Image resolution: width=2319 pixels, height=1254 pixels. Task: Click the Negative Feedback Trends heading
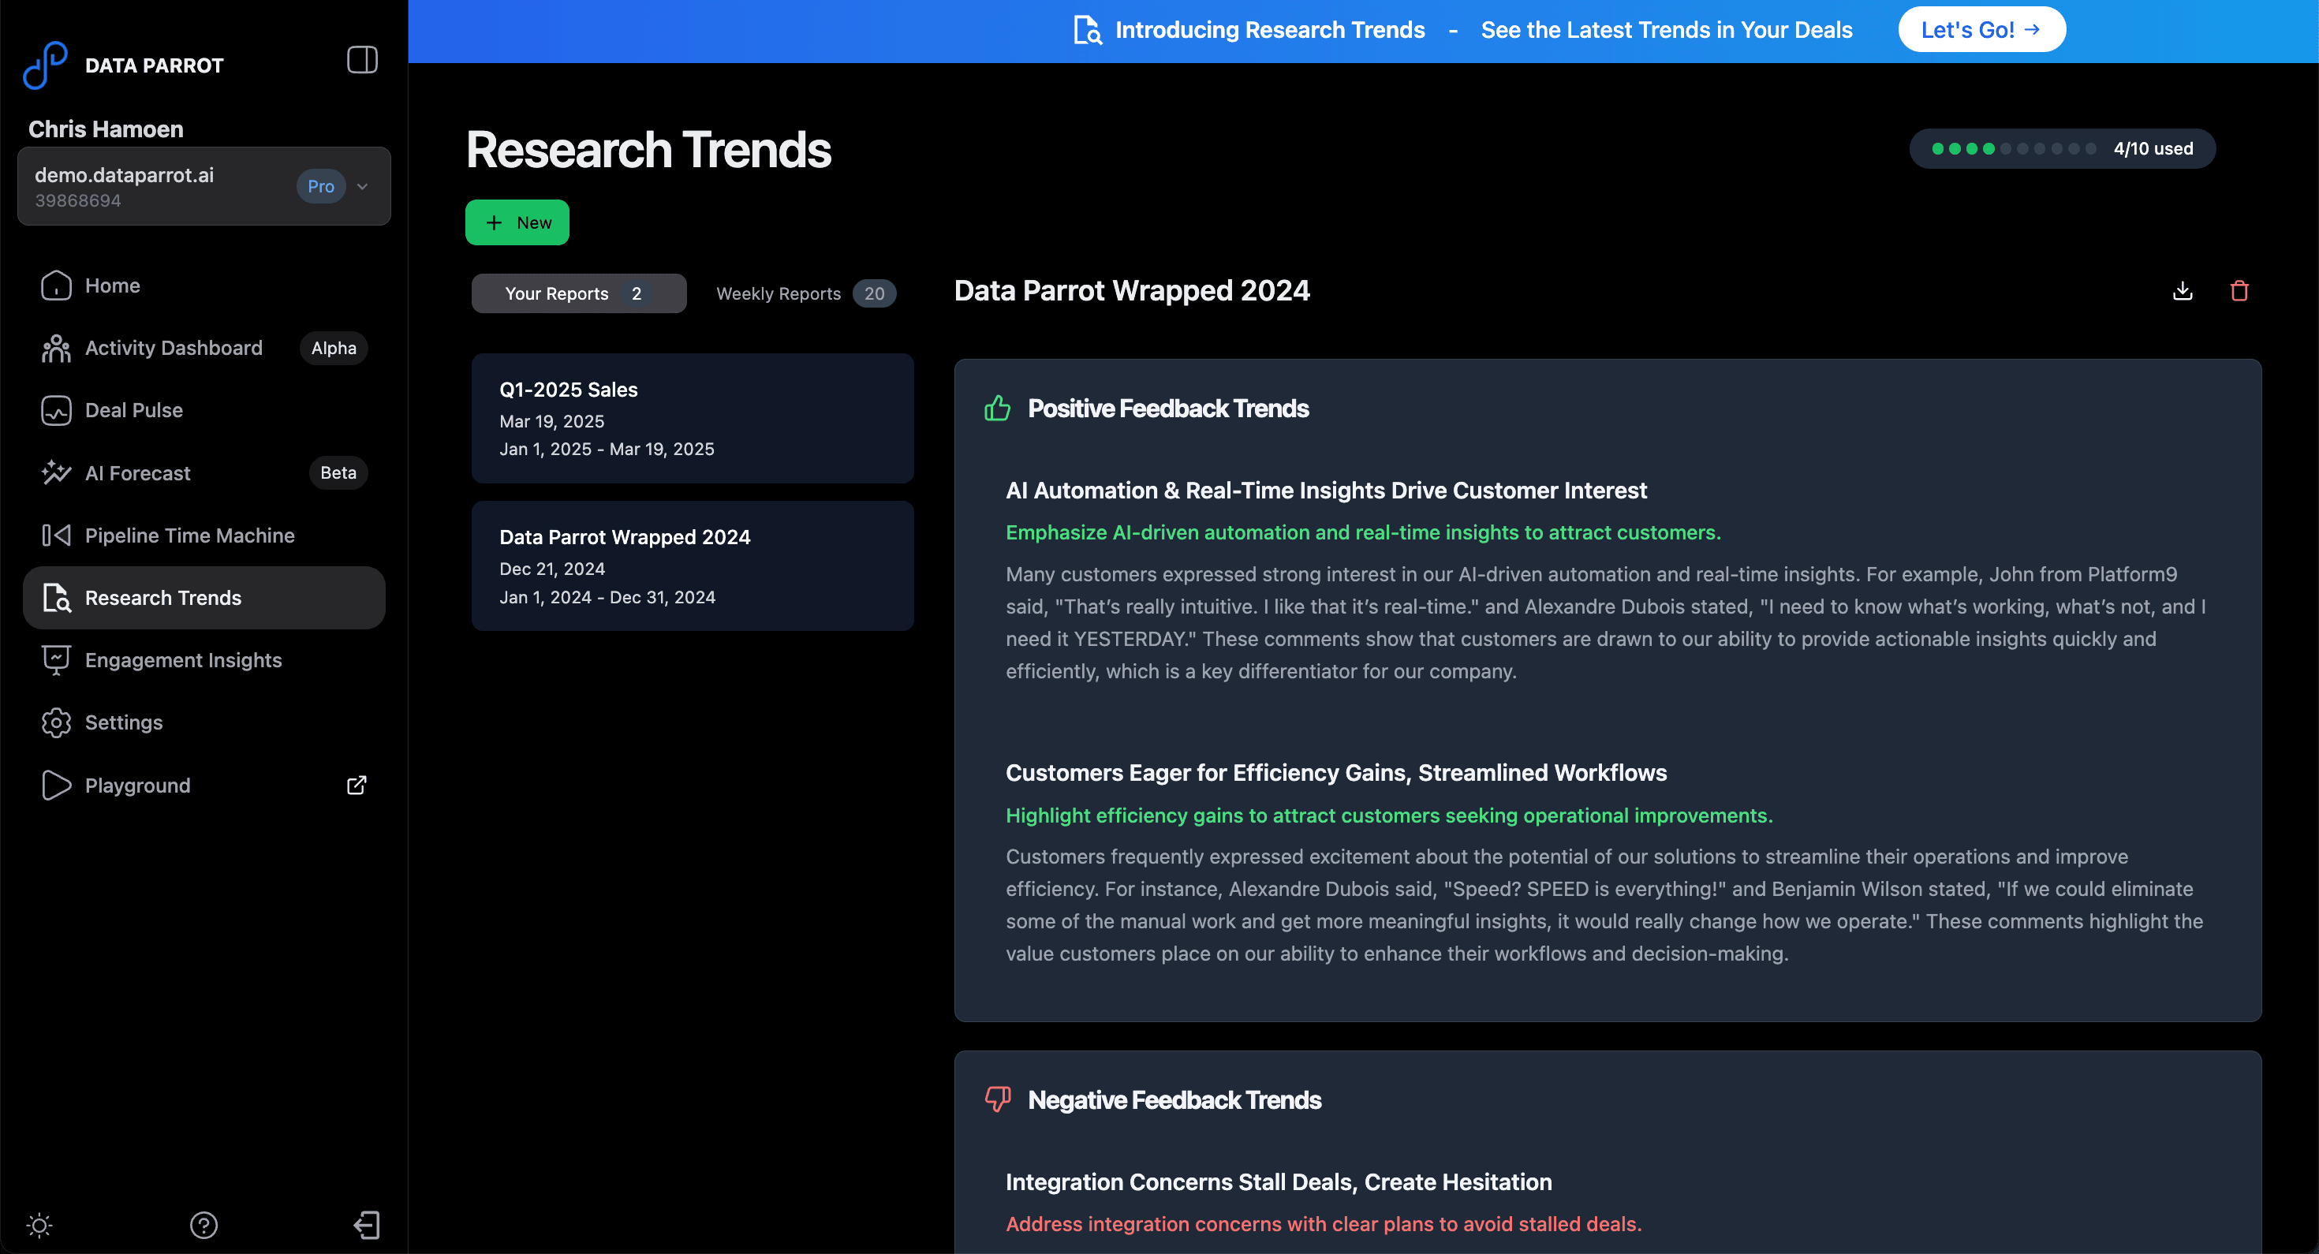tap(1174, 1100)
